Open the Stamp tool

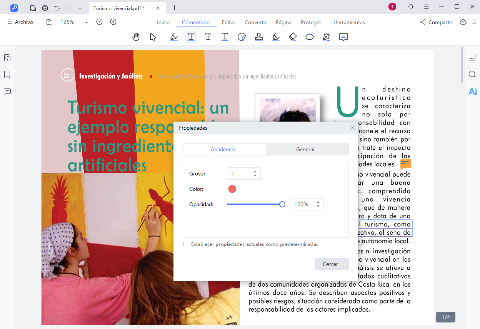pos(259,37)
